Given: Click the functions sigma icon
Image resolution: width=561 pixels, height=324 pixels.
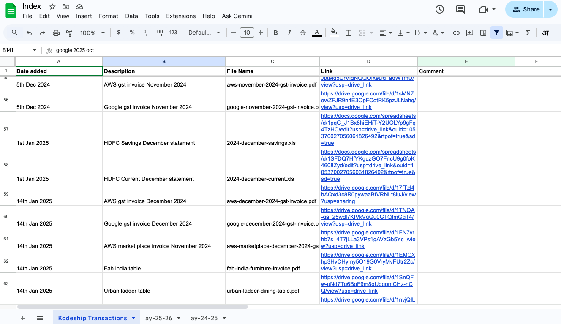Looking at the screenshot, I should coord(528,33).
